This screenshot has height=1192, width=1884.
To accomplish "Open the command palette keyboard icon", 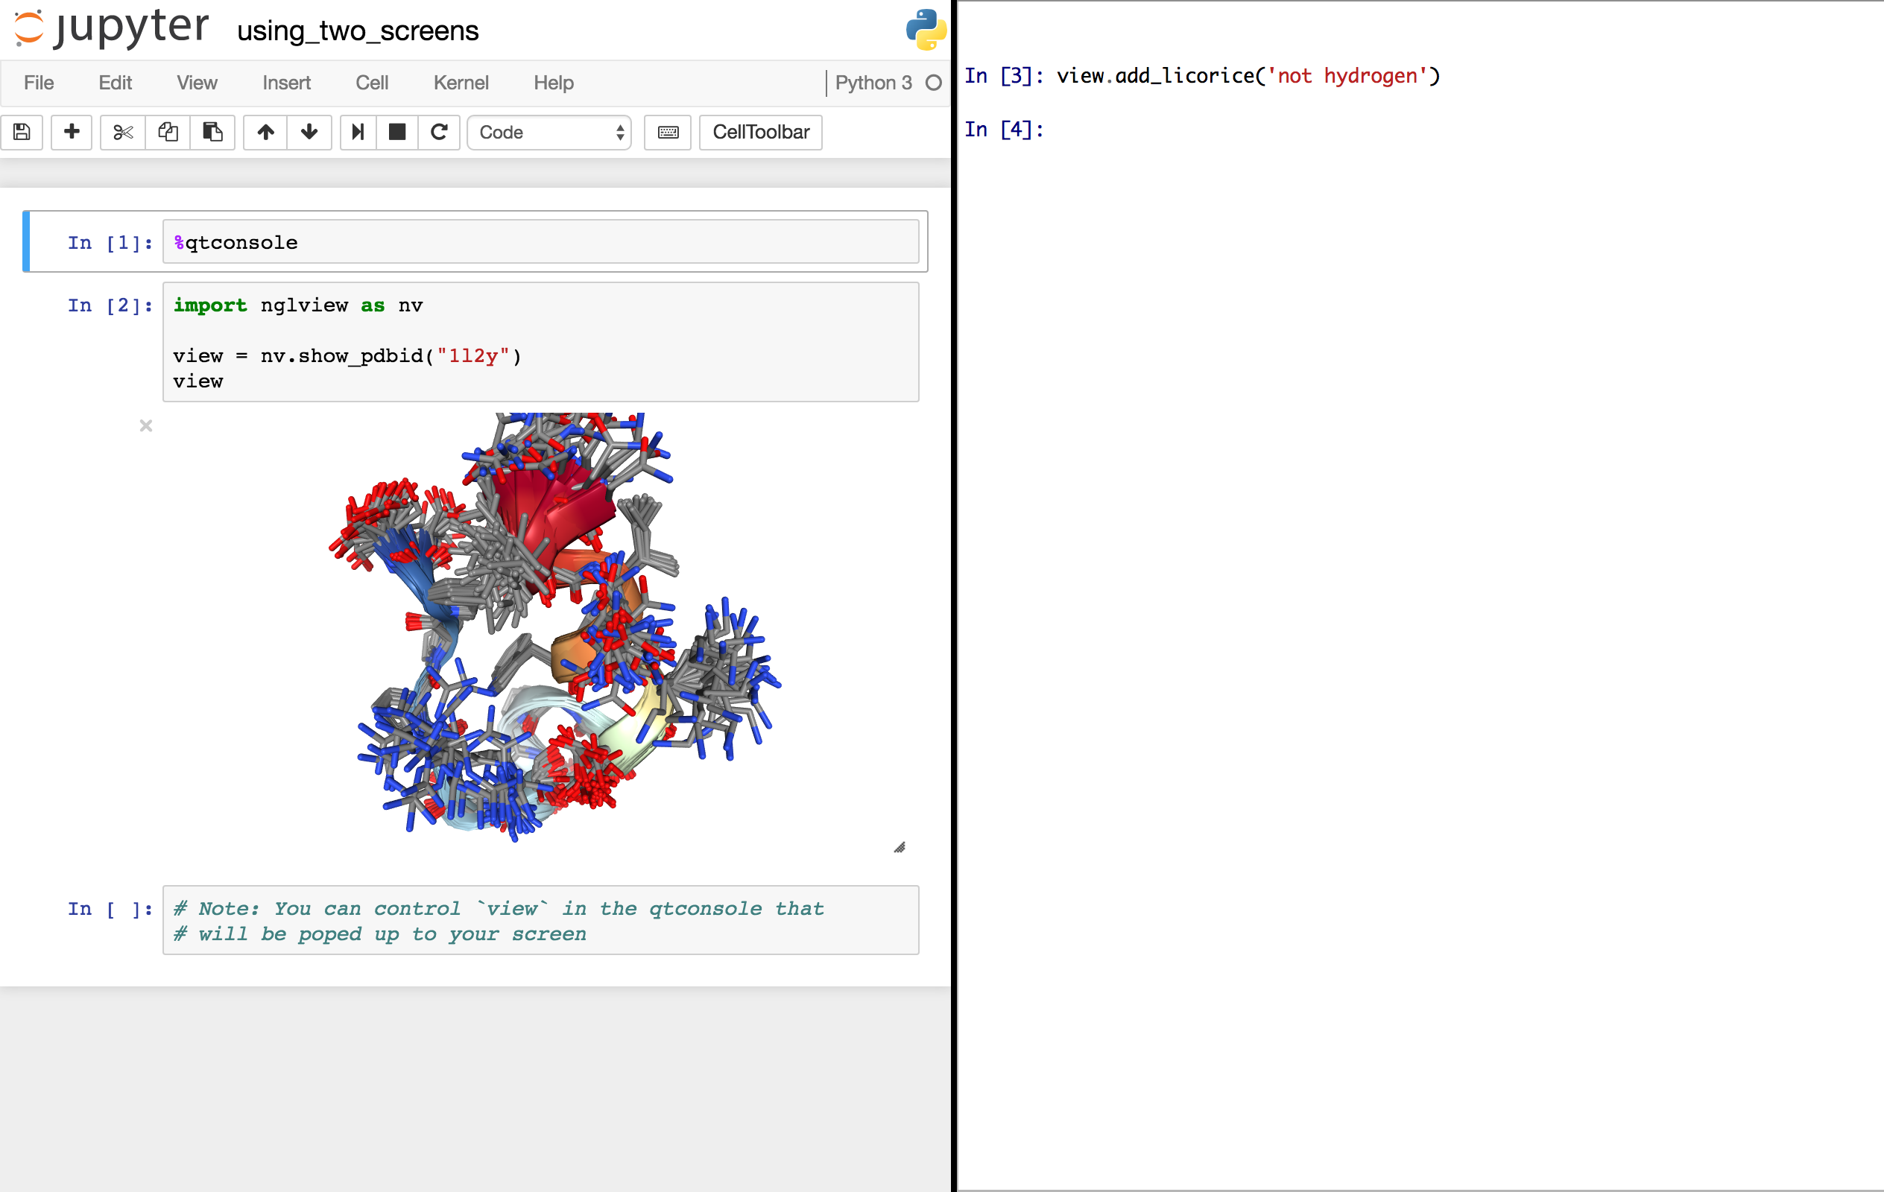I will [x=668, y=132].
